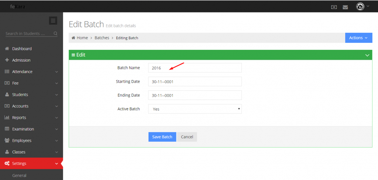Click the Dashboard home icon in sidebar

[x=7, y=48]
